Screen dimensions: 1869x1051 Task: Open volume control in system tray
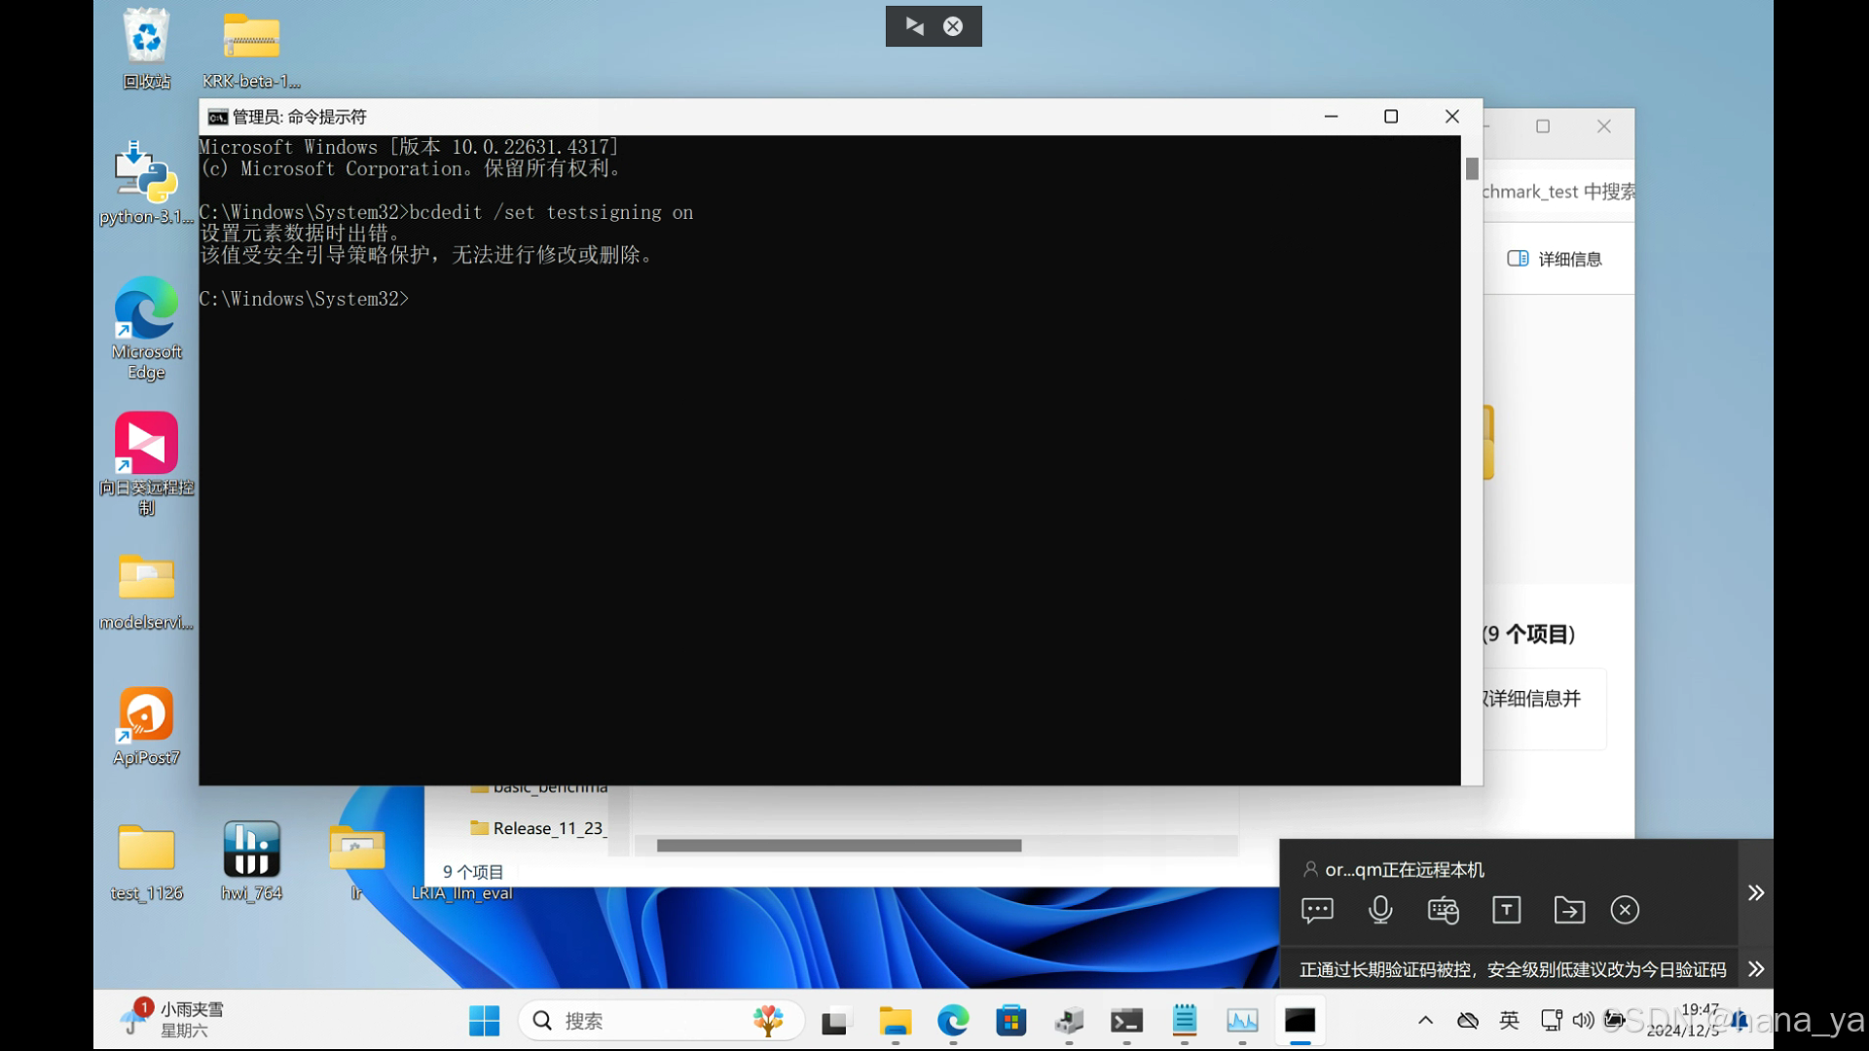(1583, 1020)
